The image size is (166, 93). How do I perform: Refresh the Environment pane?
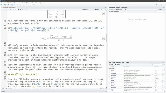pos(164,10)
